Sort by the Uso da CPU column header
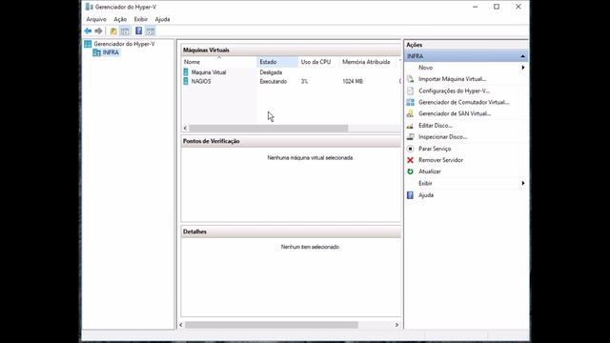This screenshot has height=343, width=610. (318, 62)
